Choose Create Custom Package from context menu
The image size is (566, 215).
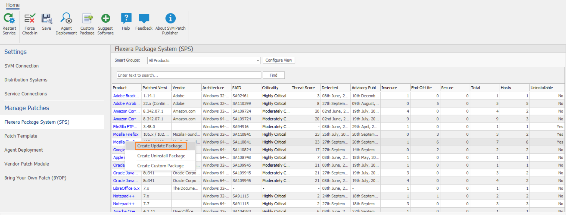pos(160,166)
